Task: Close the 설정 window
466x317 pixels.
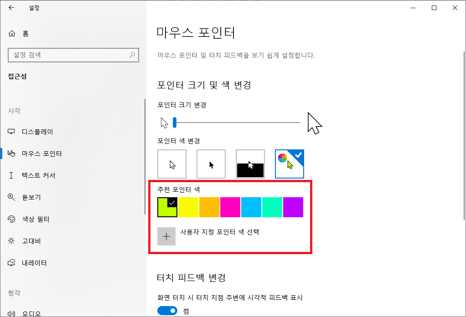Action: point(455,8)
